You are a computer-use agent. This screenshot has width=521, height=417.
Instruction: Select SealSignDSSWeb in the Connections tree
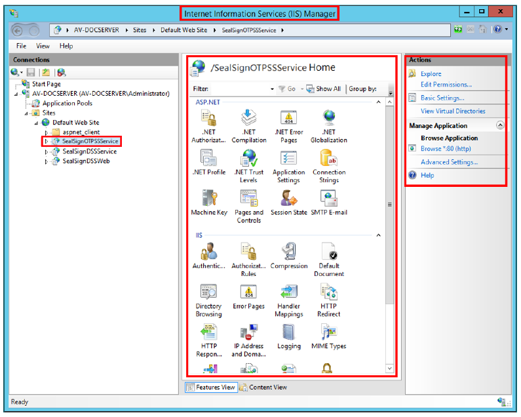(86, 161)
